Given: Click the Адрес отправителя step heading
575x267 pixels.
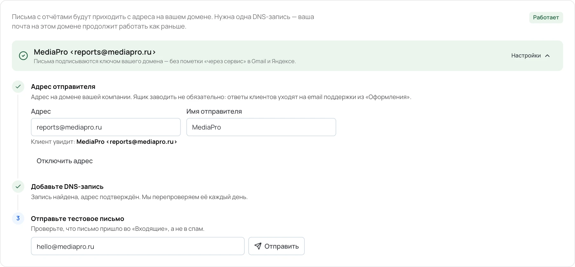Looking at the screenshot, I should pyautogui.click(x=63, y=87).
